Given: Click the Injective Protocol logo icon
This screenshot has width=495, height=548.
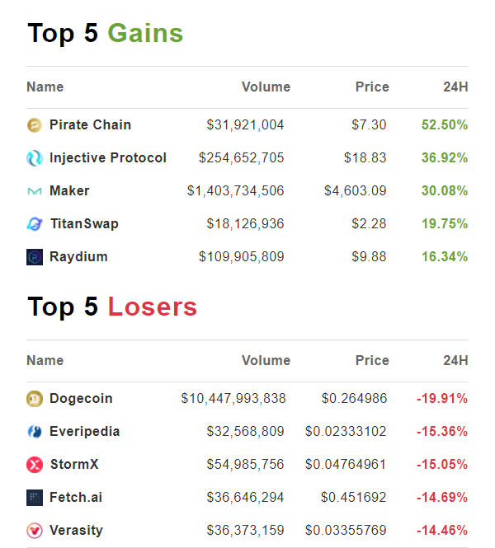Looking at the screenshot, I should pyautogui.click(x=35, y=158).
